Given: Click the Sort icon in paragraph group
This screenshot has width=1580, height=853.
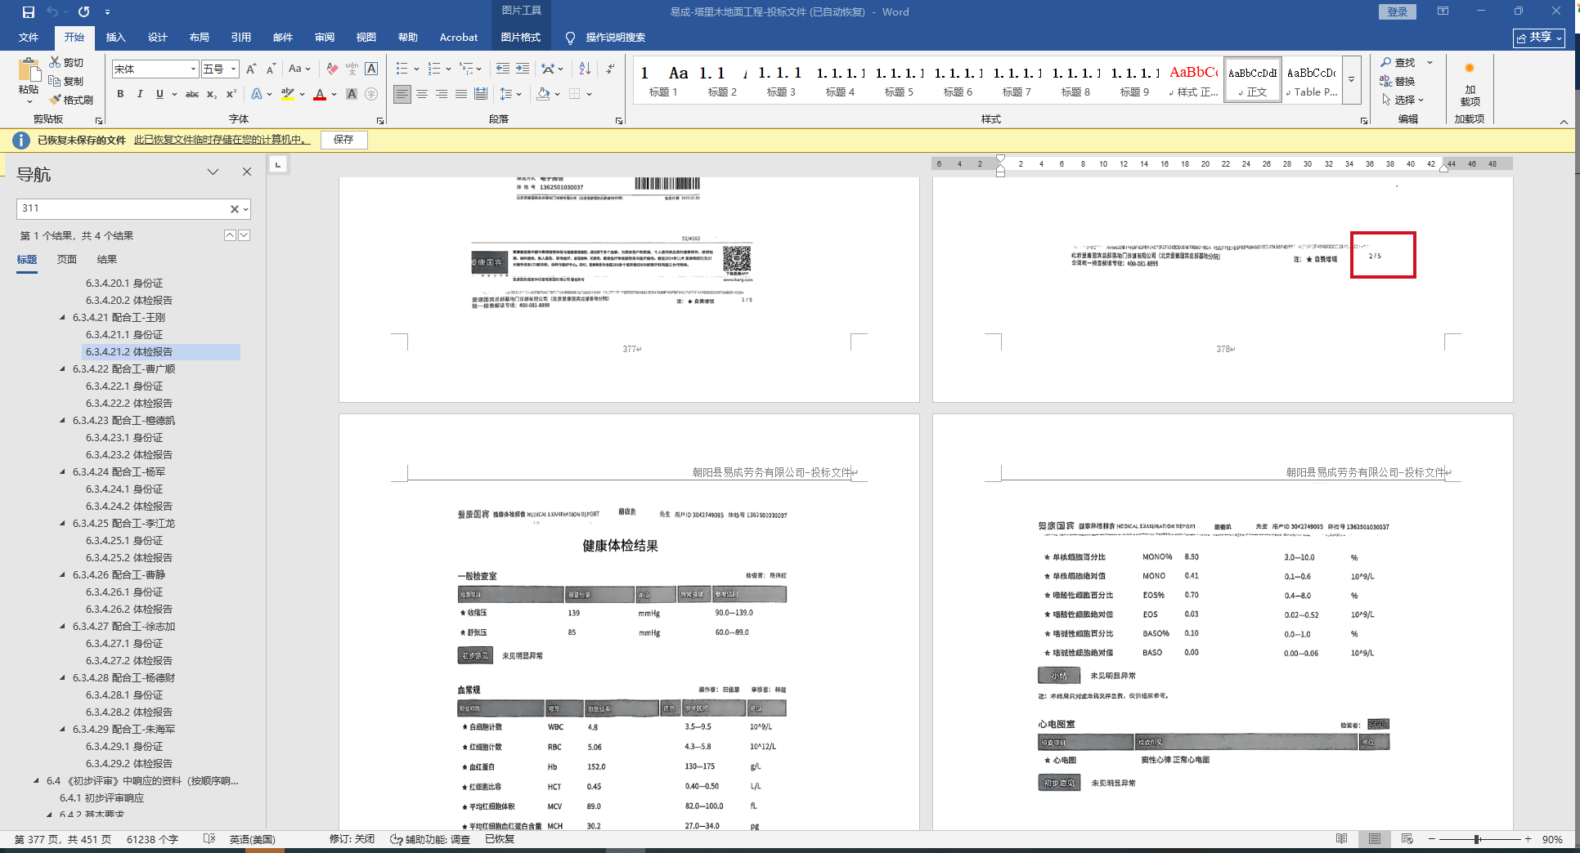Looking at the screenshot, I should pos(585,69).
